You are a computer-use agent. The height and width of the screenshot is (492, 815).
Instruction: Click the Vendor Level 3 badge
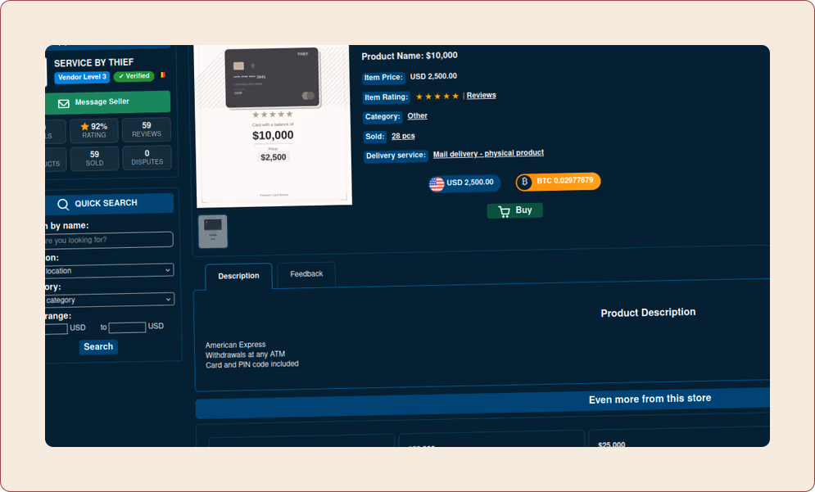(x=82, y=78)
